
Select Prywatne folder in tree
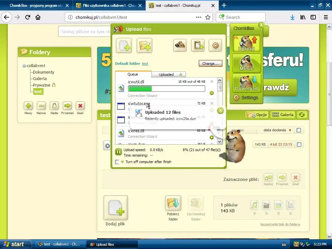(41, 85)
